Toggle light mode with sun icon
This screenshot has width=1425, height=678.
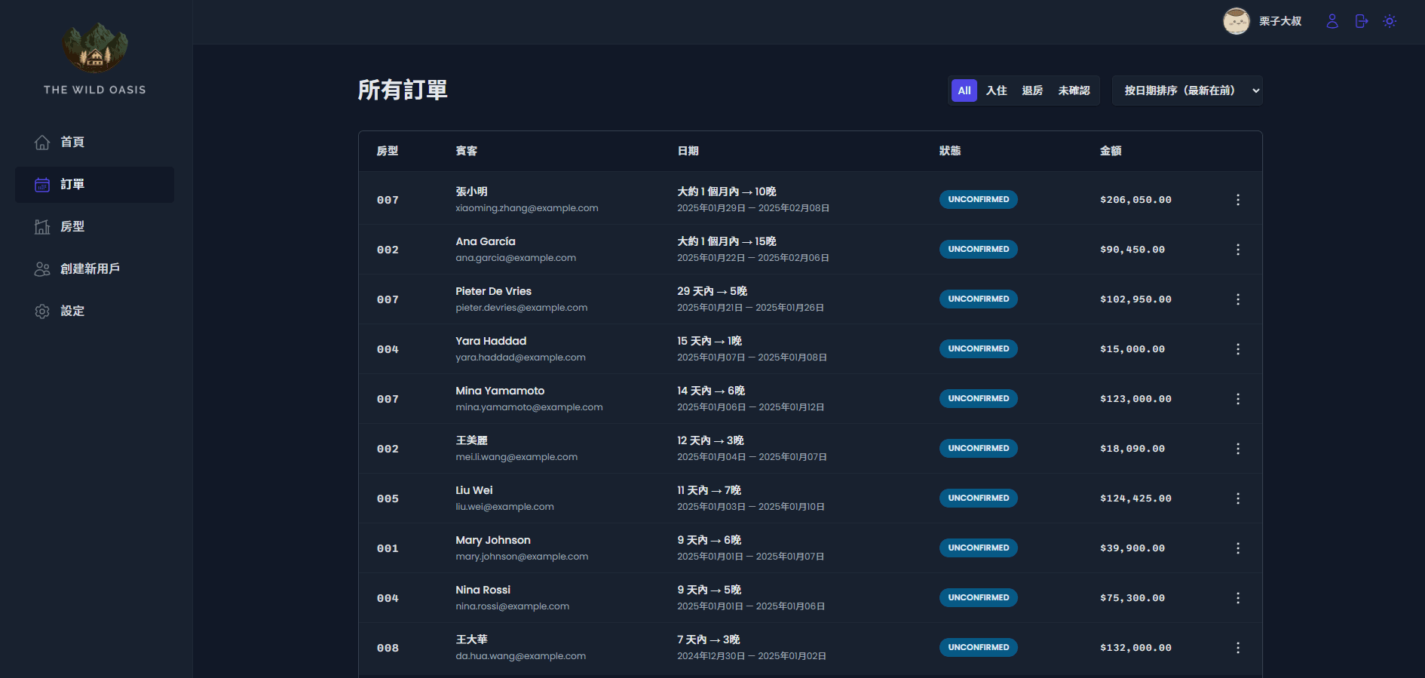(1390, 21)
